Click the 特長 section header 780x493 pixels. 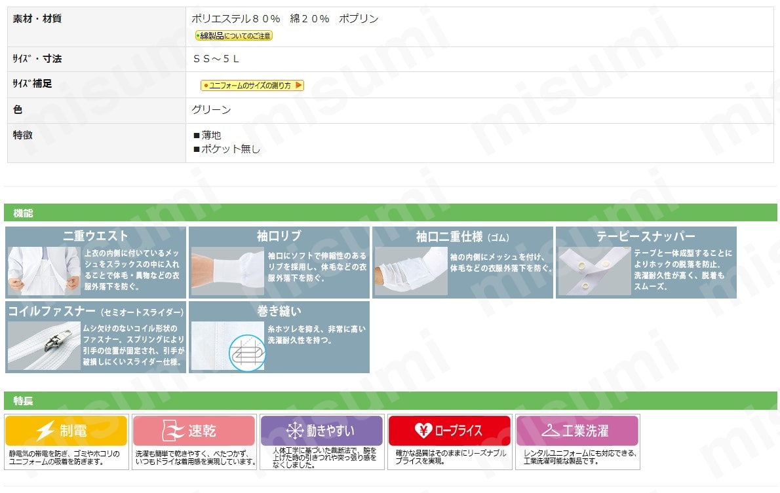[x=391, y=401]
